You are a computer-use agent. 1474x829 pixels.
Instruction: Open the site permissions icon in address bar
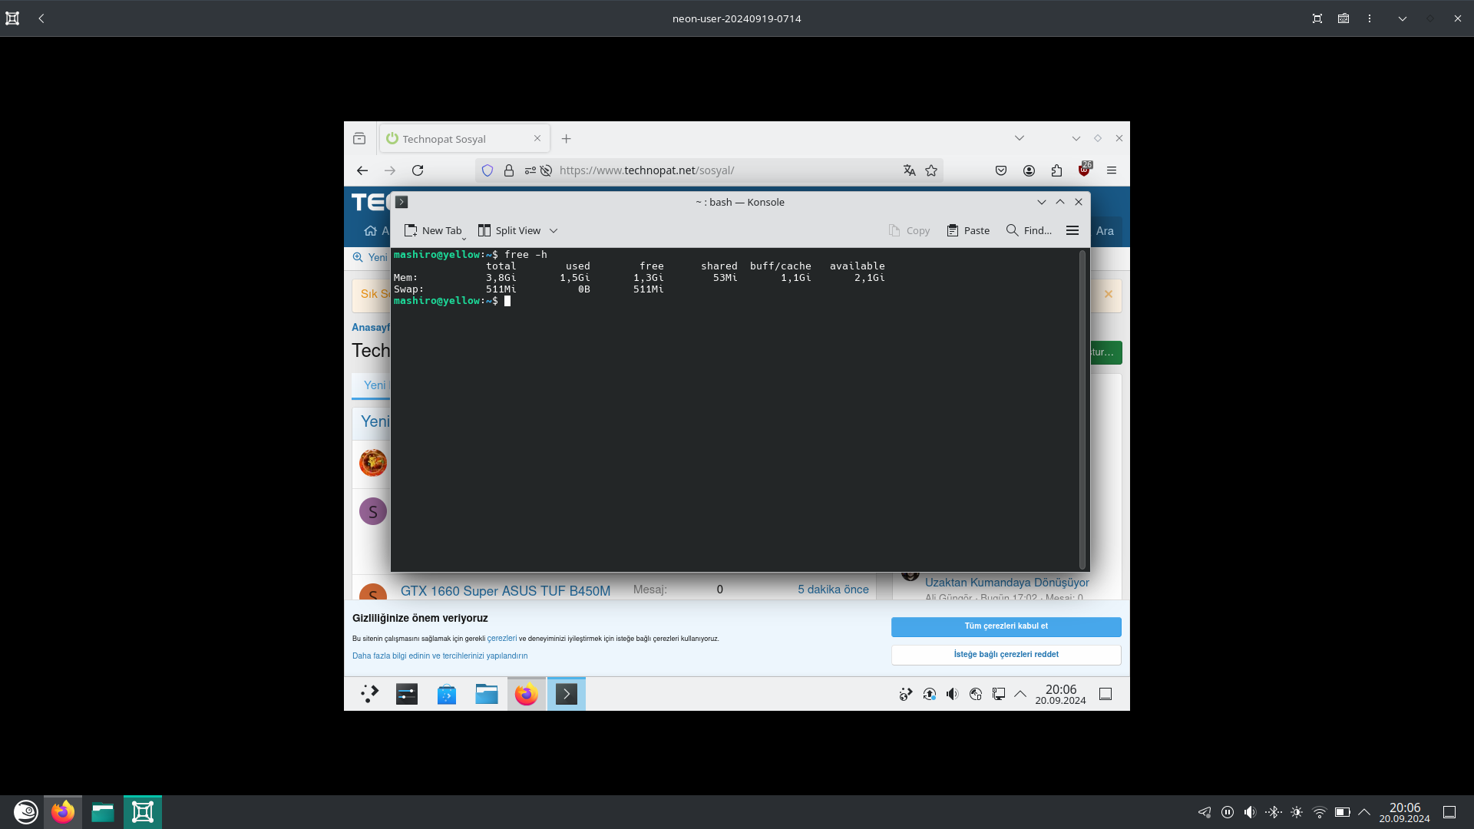[530, 170]
